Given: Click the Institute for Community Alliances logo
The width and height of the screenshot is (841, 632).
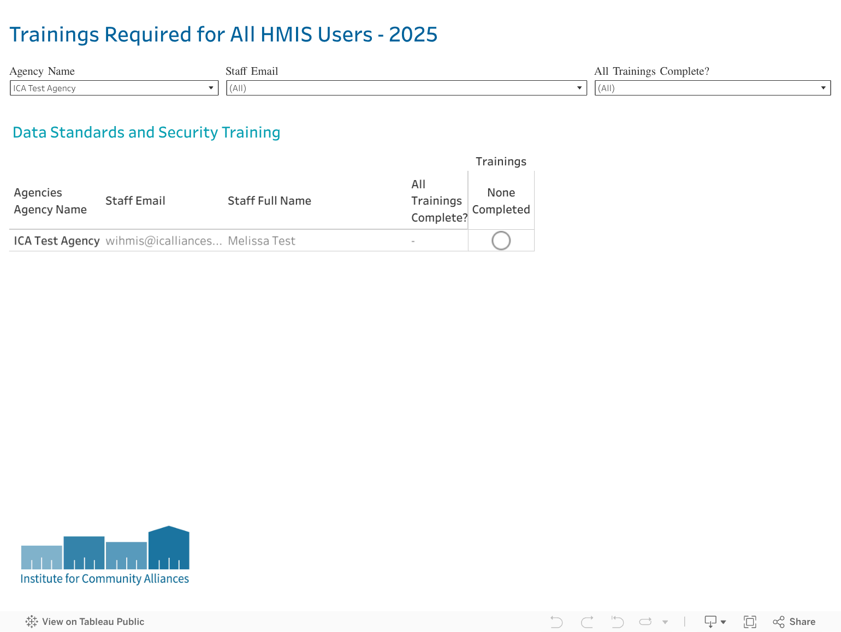Looking at the screenshot, I should click(105, 556).
